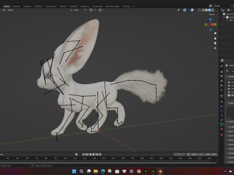Open the Texture properties tab (checkered)
The height and width of the screenshot is (175, 234).
(x=222, y=135)
